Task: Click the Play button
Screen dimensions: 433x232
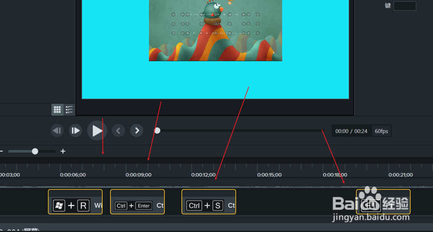Action: click(97, 131)
